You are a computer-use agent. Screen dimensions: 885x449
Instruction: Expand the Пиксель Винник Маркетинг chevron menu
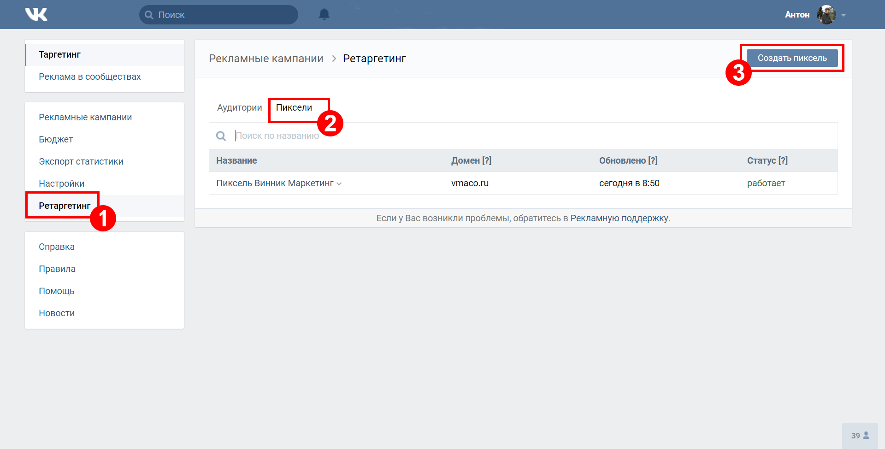tap(339, 183)
